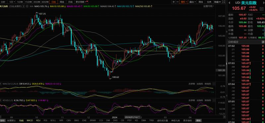Zoom in chart with plus icon
265x123 pixels.
tap(174, 2)
